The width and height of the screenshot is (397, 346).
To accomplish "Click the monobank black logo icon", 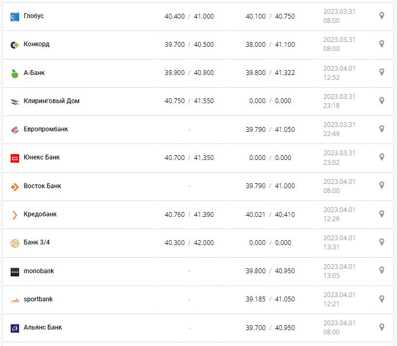I will [15, 272].
